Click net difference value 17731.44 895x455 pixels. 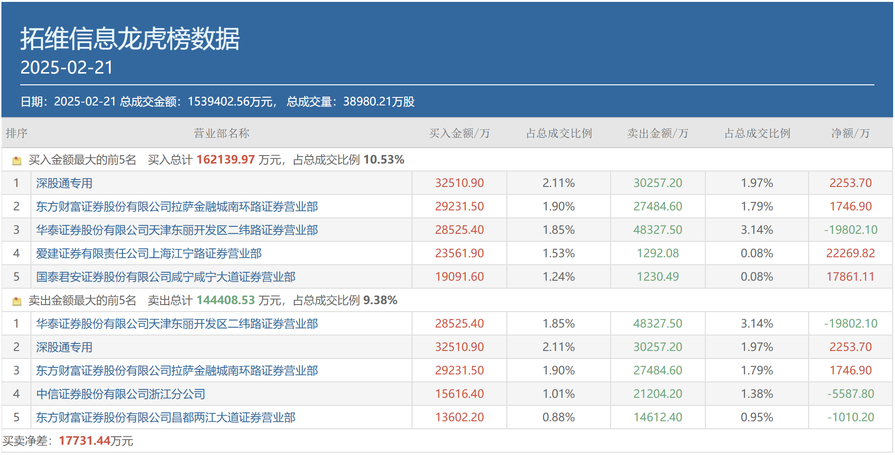(84, 441)
